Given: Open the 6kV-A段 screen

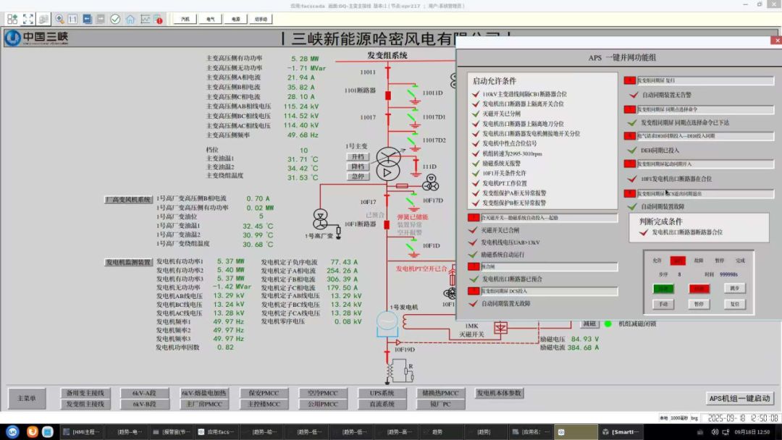Looking at the screenshot, I should 144,393.
